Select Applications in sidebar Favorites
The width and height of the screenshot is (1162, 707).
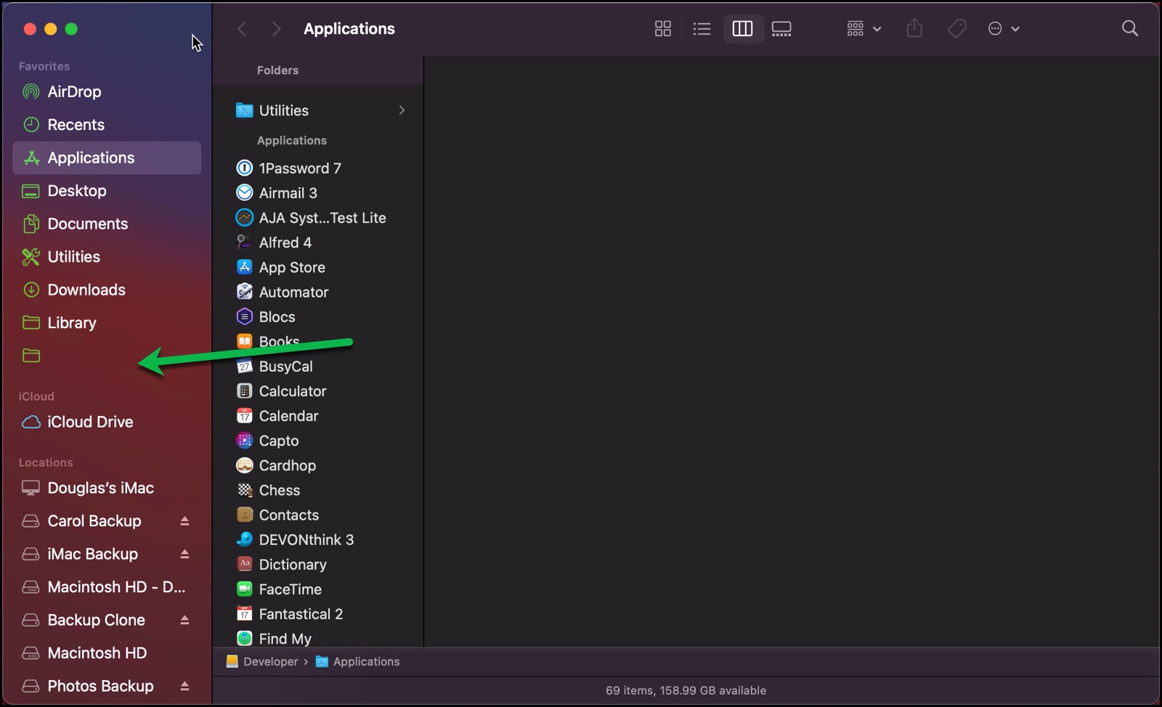pos(107,158)
